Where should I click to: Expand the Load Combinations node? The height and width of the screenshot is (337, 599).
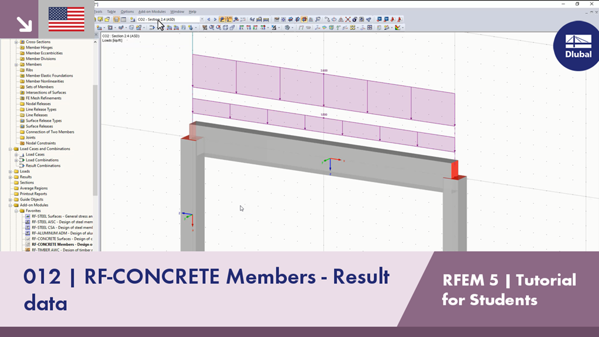tap(16, 160)
